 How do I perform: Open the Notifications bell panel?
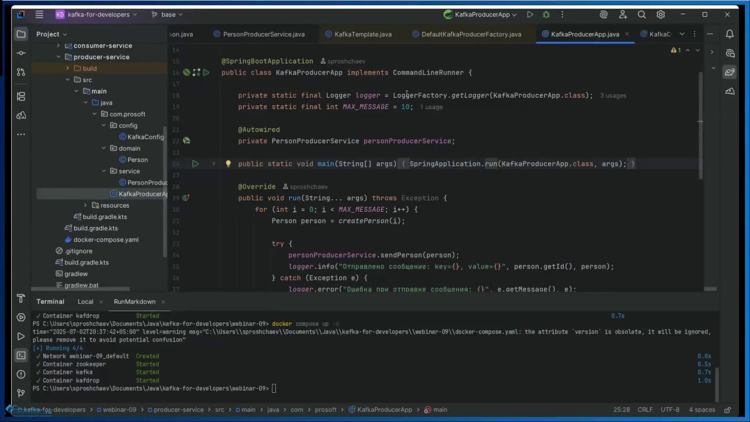point(729,34)
